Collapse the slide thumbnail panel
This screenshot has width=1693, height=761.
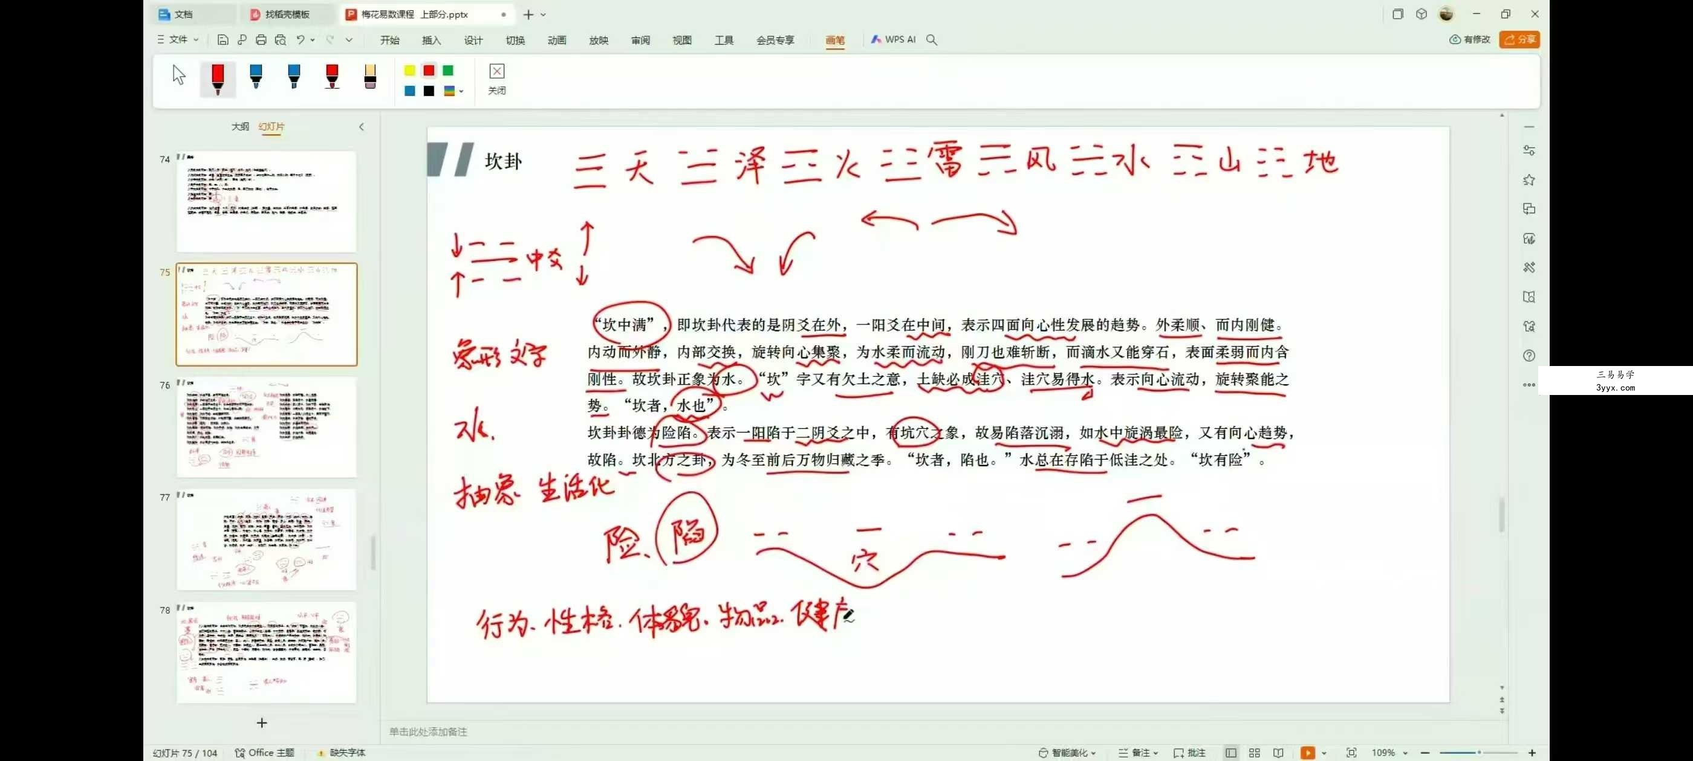361,127
